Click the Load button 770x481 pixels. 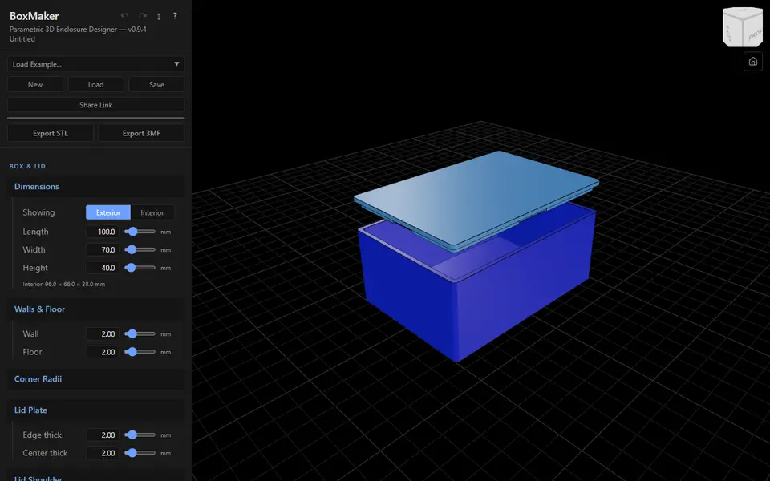(x=95, y=84)
